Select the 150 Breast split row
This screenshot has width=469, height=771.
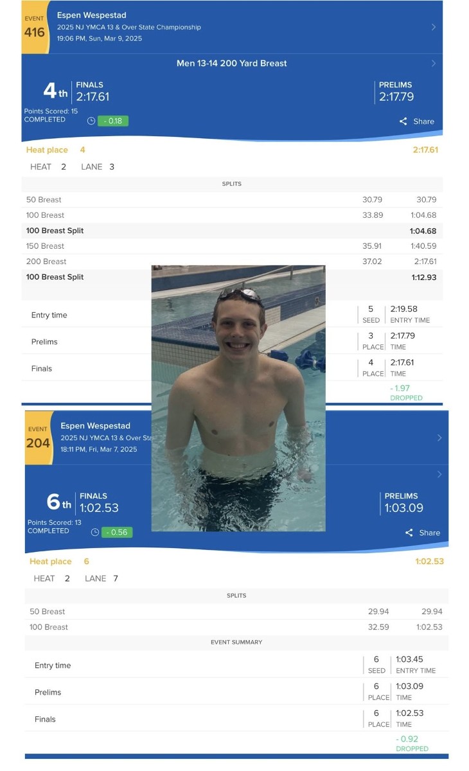232,246
